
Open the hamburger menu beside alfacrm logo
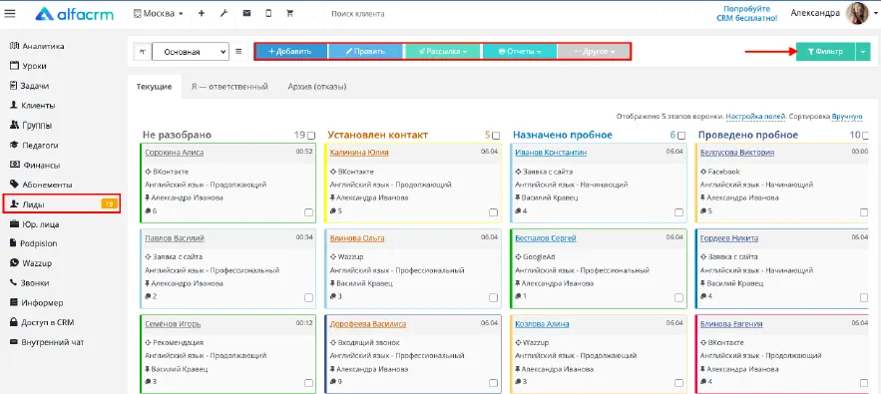pos(10,14)
